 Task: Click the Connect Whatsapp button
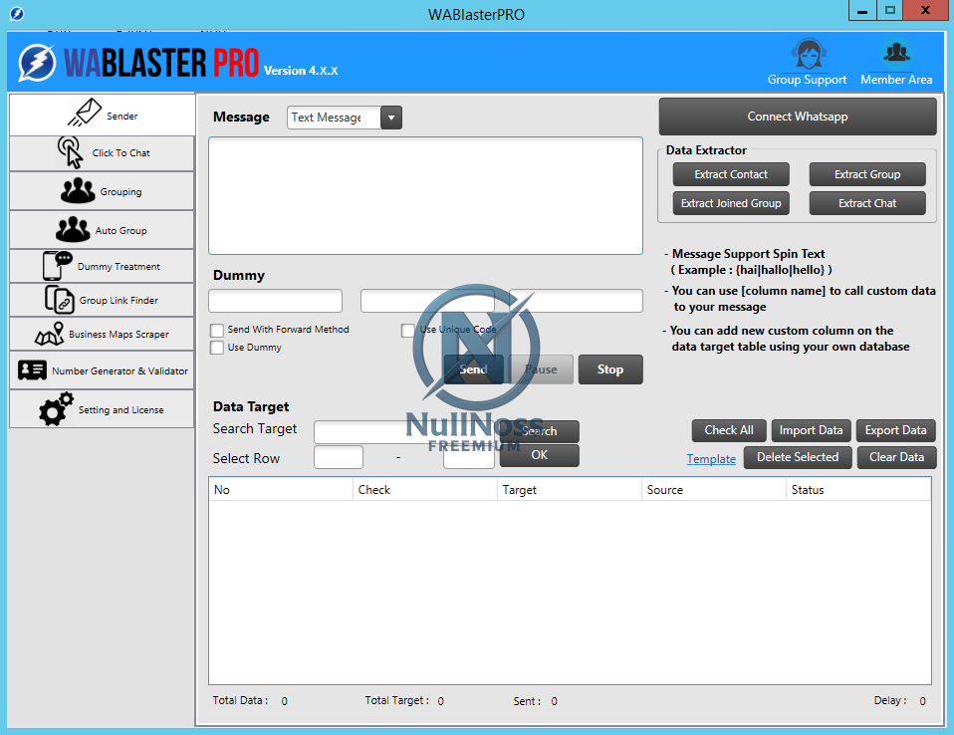[797, 117]
